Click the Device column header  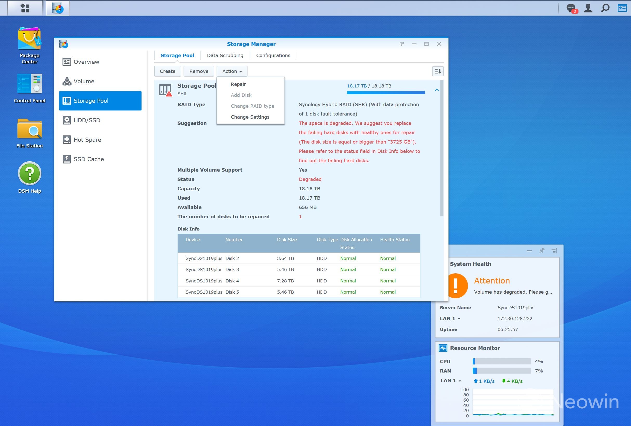[193, 240]
